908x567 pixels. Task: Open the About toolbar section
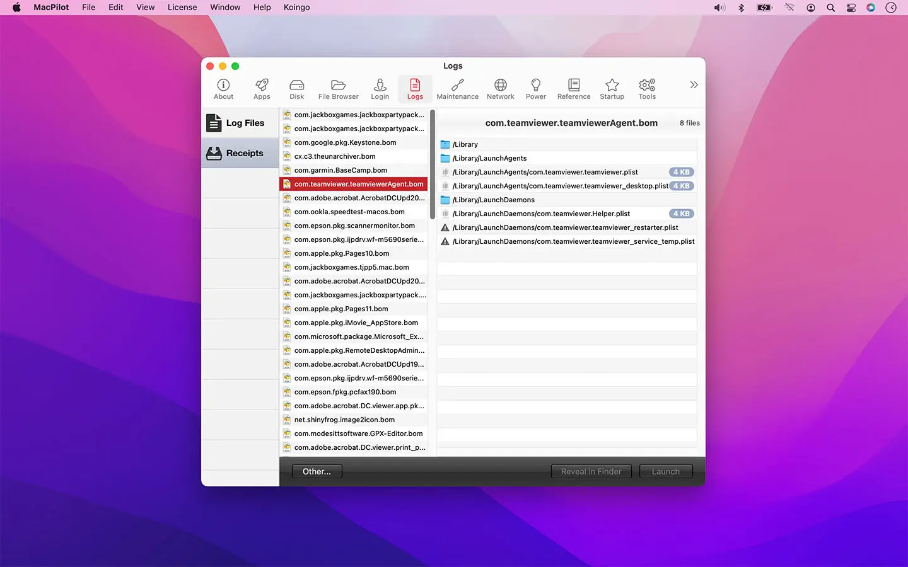223,89
